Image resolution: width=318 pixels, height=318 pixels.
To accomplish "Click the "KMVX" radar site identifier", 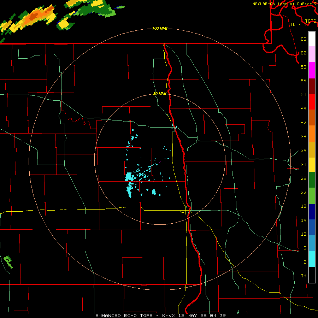I will (168, 316).
